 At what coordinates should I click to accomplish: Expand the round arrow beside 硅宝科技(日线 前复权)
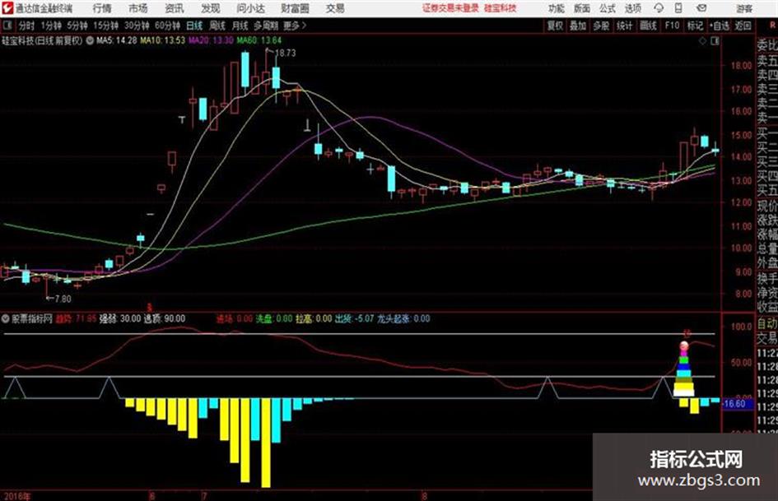point(90,40)
